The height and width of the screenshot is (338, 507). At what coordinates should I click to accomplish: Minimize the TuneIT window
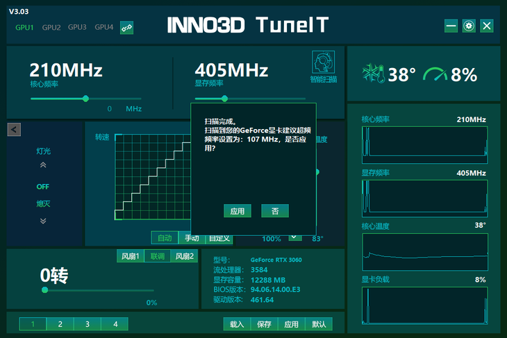tap(451, 26)
